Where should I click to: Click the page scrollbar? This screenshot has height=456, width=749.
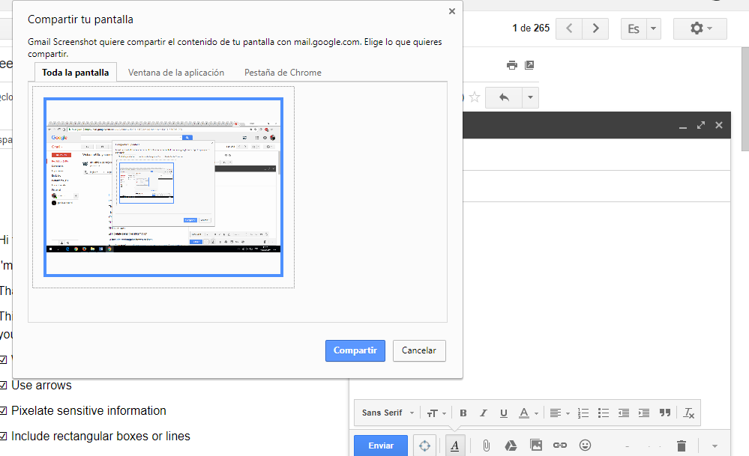click(x=745, y=100)
